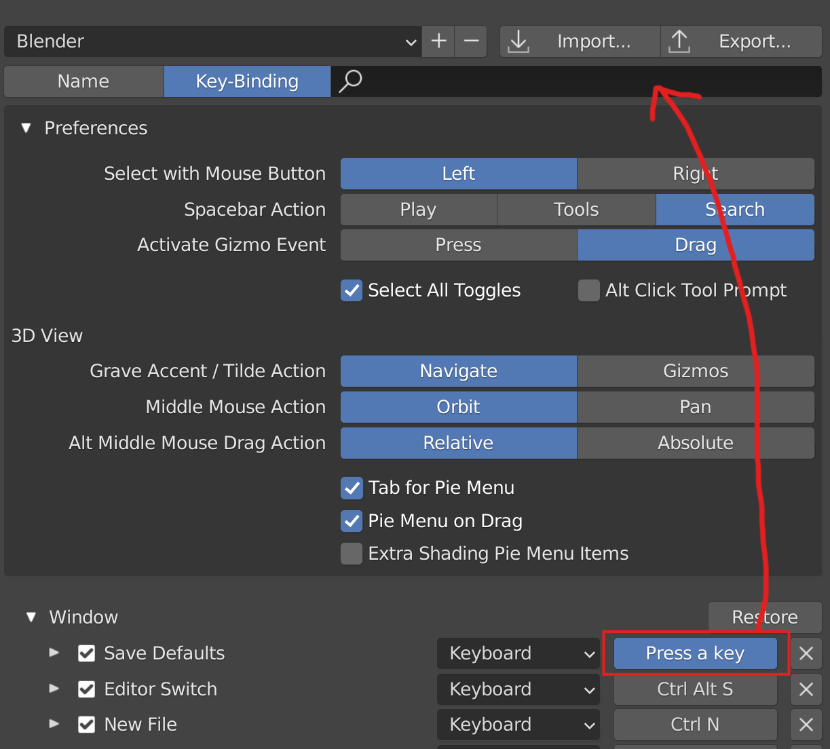
Task: Set Activate Gizmo Event to Drag
Action: point(696,245)
